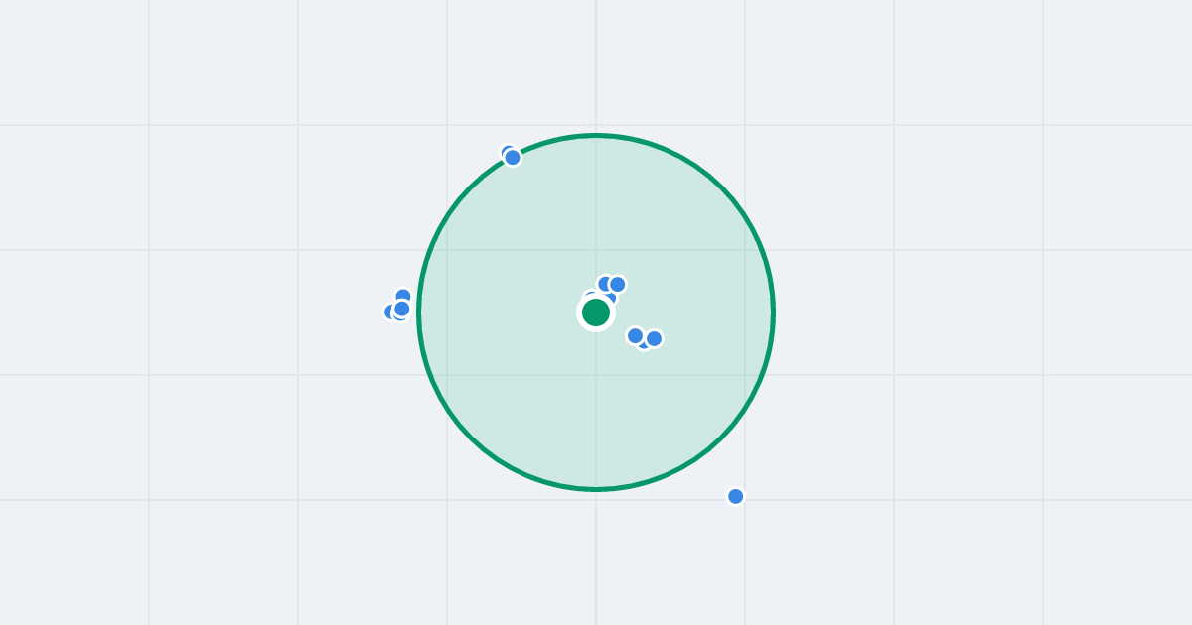Select the isolated blue dot outside the circle
The width and height of the screenshot is (1192, 625).
pos(735,496)
